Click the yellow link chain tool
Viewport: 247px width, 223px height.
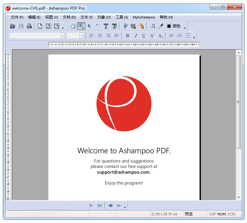(142, 26)
